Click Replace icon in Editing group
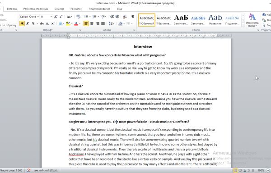The height and width of the screenshot is (173, 271). pos(264,20)
